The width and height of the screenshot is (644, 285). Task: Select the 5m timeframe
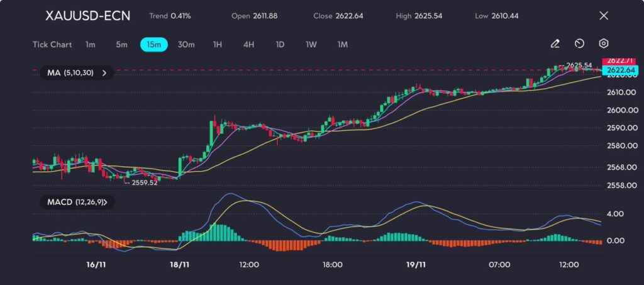click(x=121, y=45)
